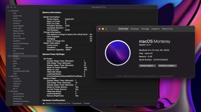Click Power in the path bar

click(87, 103)
